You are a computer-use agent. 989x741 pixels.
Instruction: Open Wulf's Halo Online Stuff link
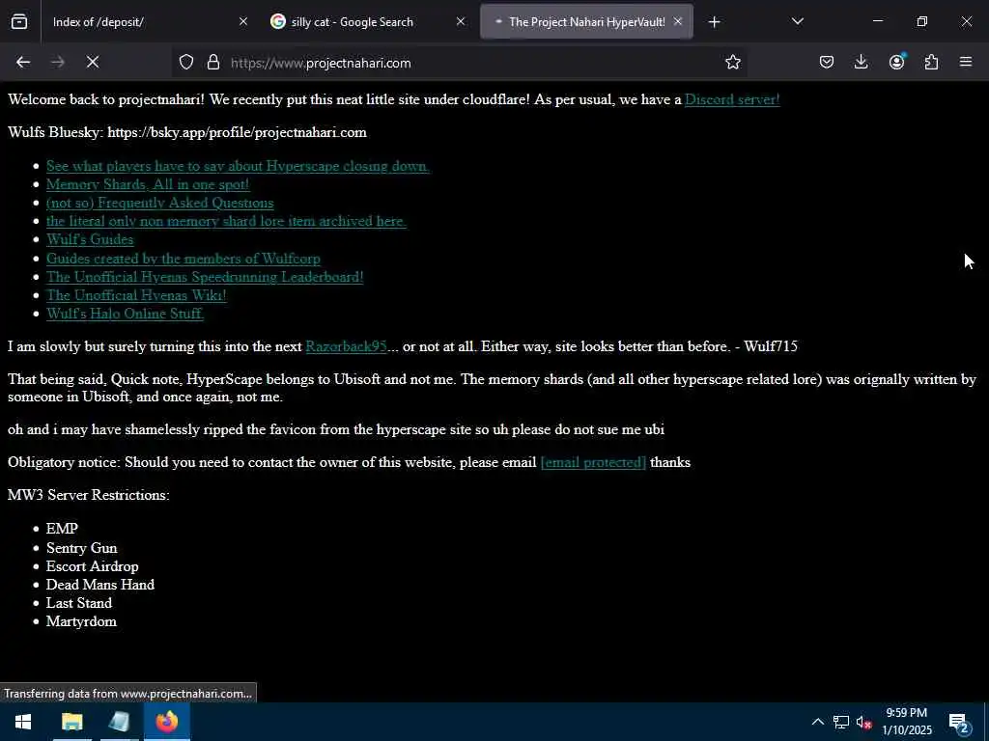(x=125, y=314)
